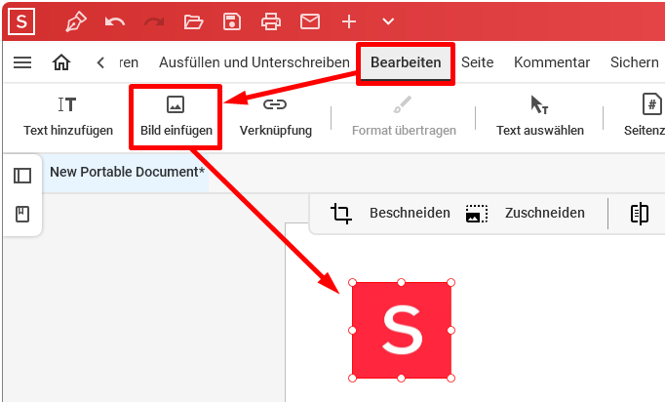
Task: Redo the last action
Action: tap(154, 21)
